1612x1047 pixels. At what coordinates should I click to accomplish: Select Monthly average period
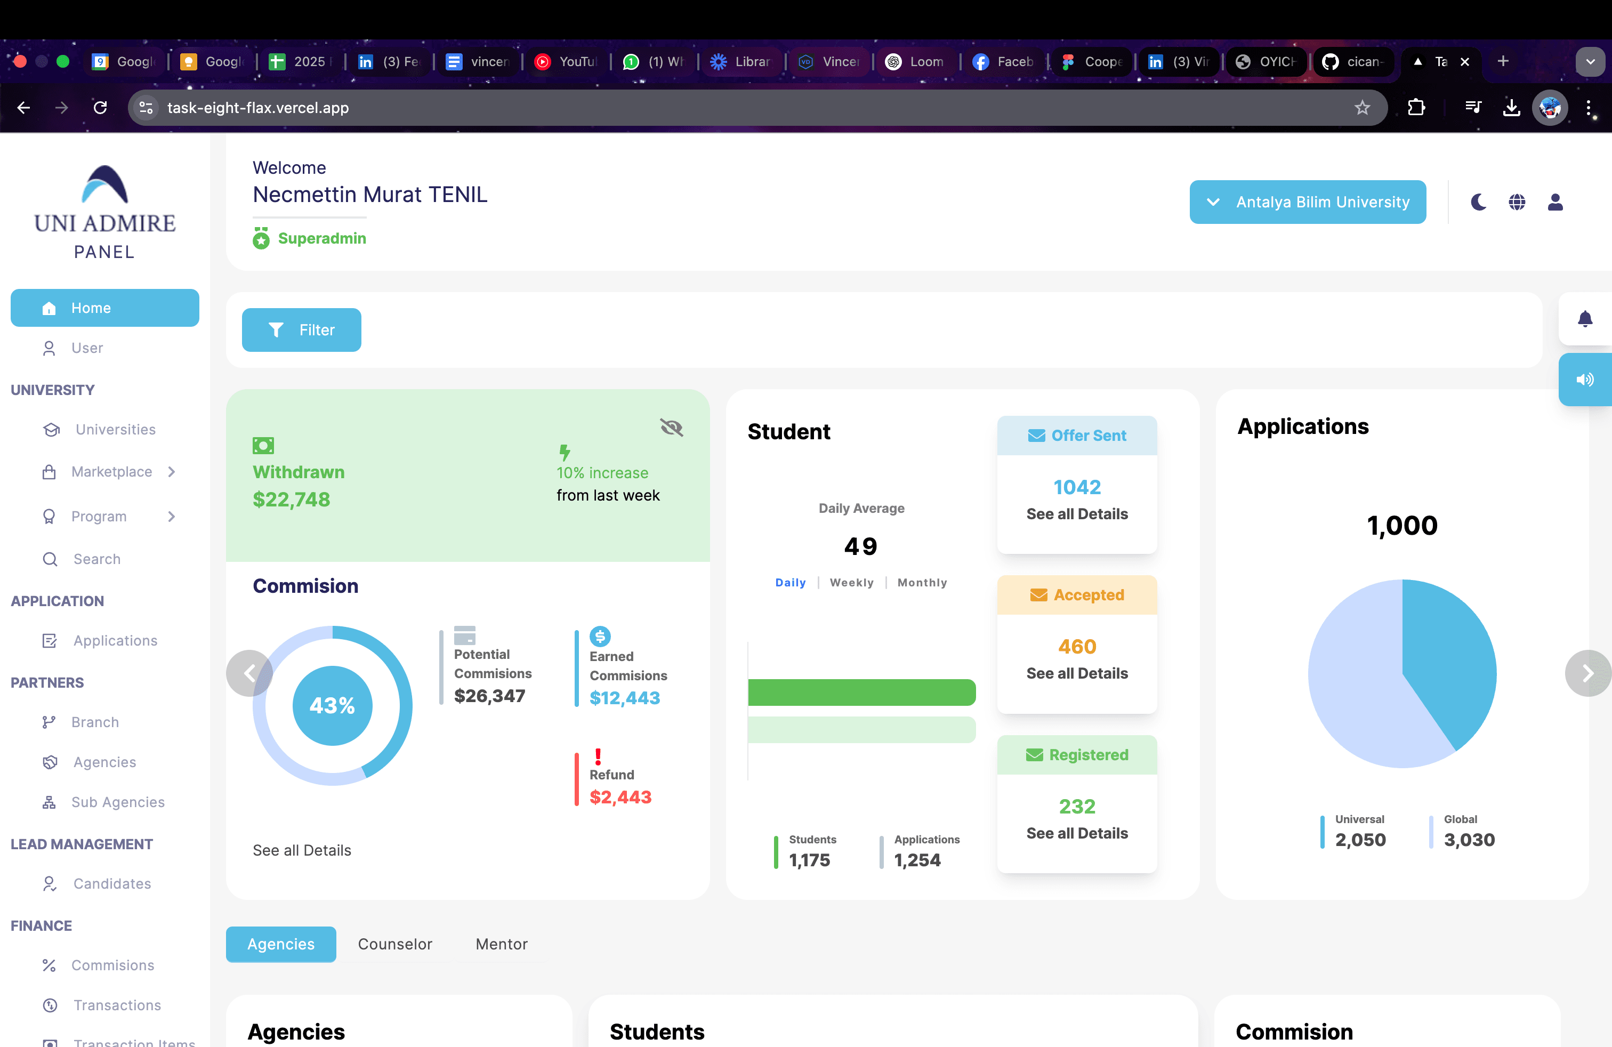click(923, 583)
